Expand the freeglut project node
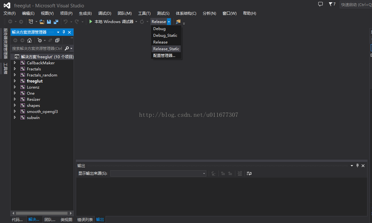The image size is (372, 223). (15, 81)
